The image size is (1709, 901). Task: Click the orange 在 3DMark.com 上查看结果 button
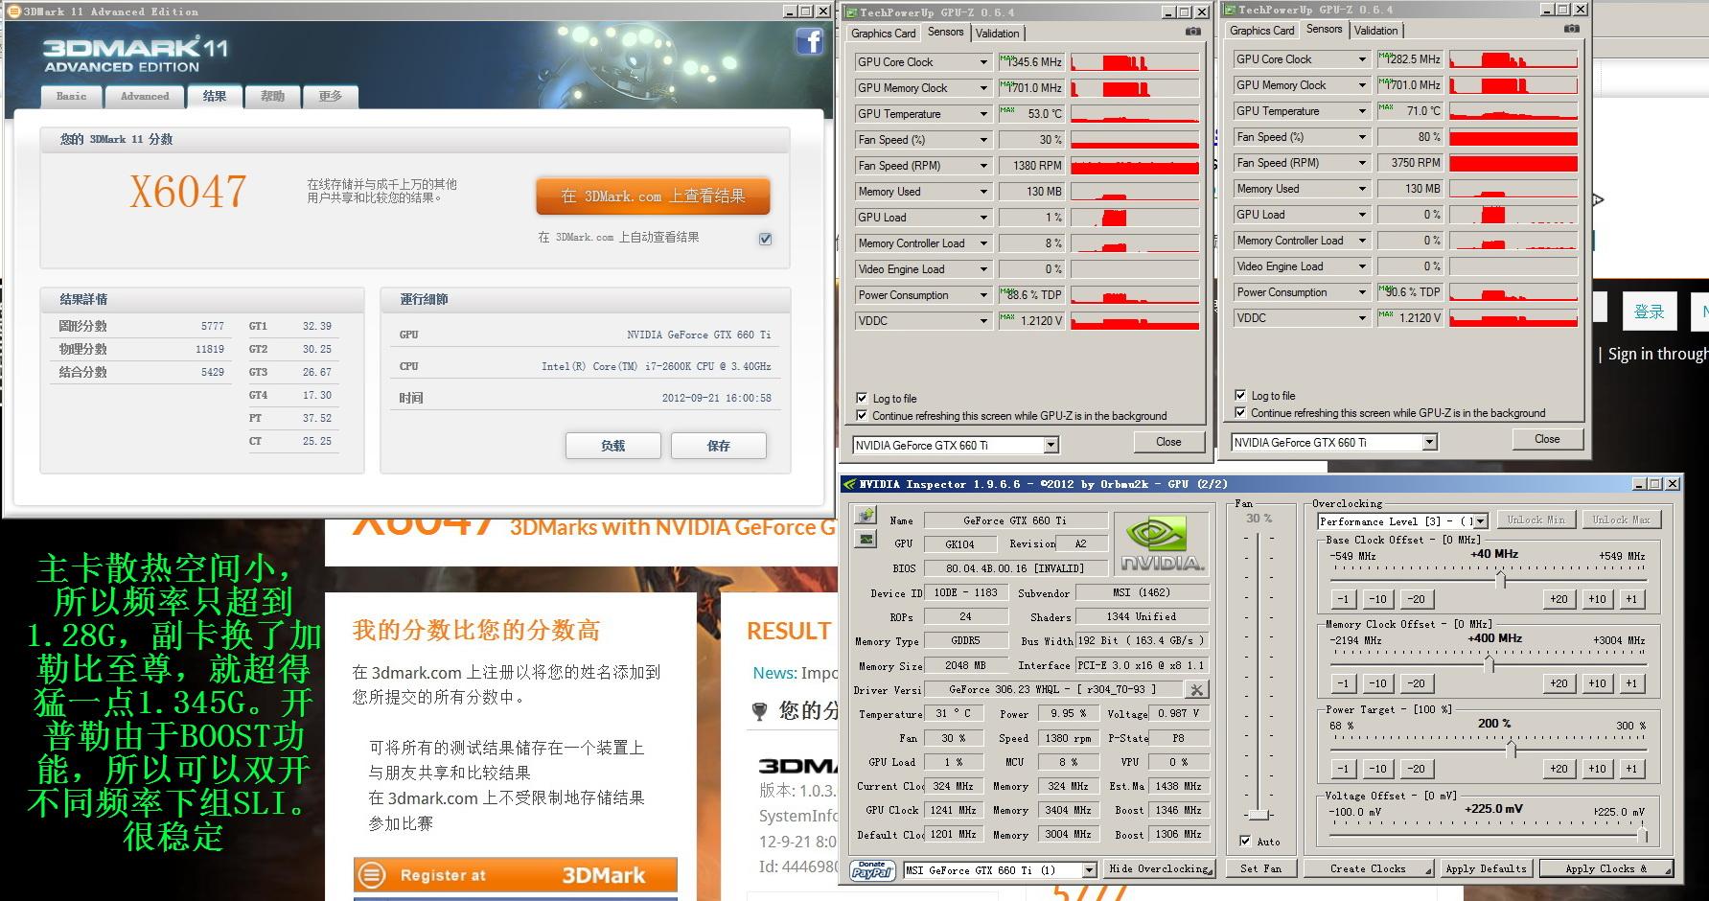(x=653, y=196)
